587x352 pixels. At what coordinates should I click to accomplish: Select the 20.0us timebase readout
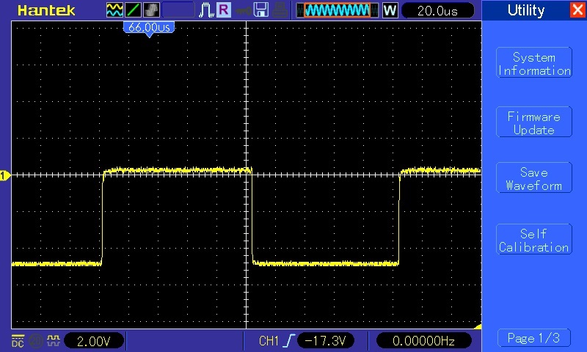(437, 10)
